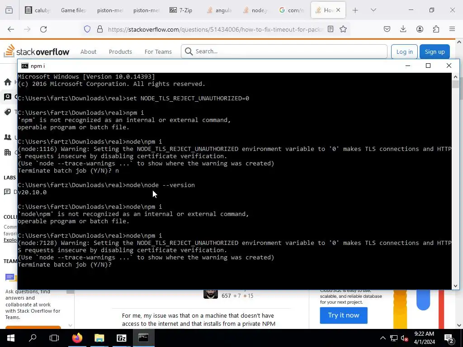This screenshot has width=463, height=347.
Task: Click the Try it now ad button
Action: click(x=344, y=315)
